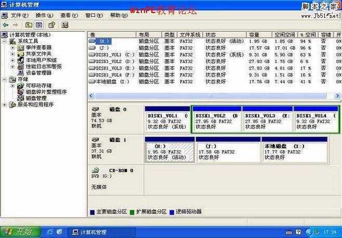Expand the 服务和应用程序 tree node

pos(5,105)
